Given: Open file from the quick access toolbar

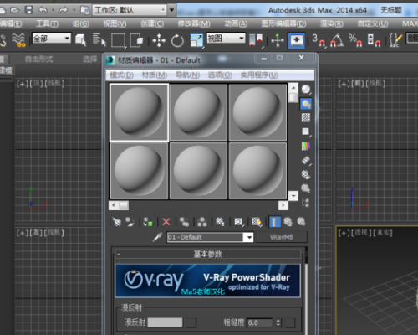Looking at the screenshot, I should point(14,10).
